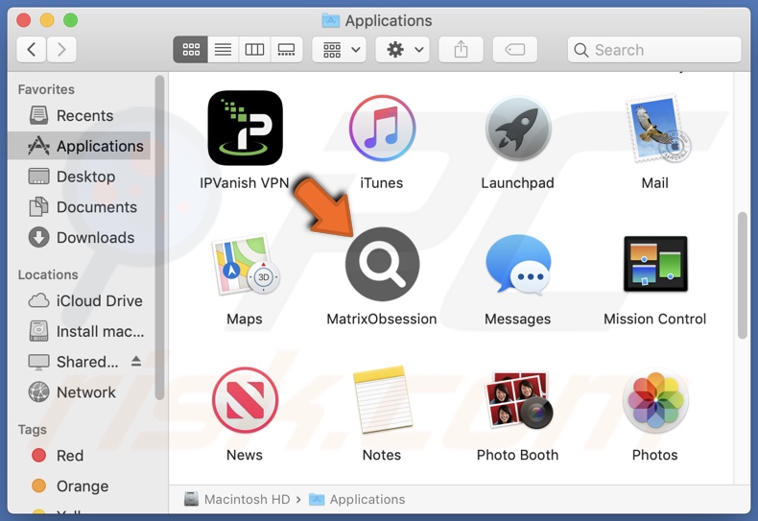Select the Messages app icon
This screenshot has height=521, width=758.
pyautogui.click(x=518, y=265)
